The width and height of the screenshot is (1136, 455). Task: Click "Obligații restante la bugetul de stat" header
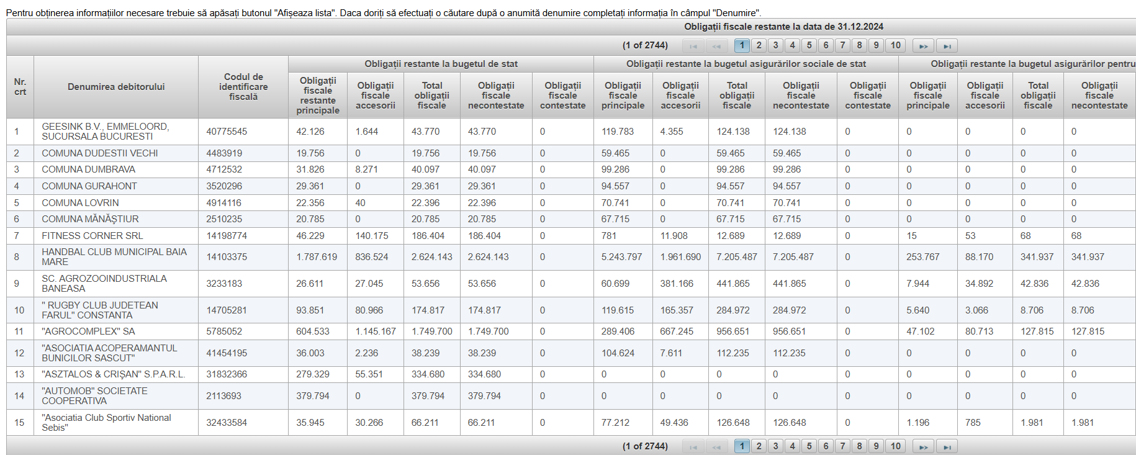point(441,64)
